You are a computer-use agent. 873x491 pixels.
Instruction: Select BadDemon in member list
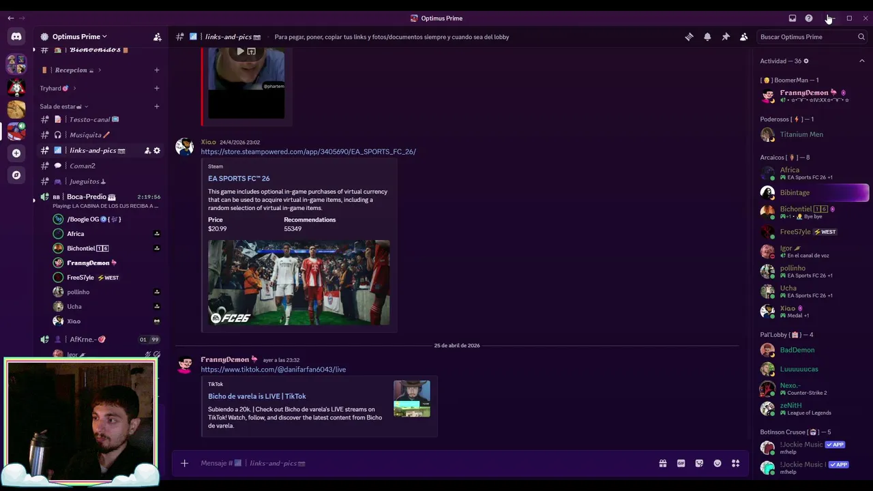point(814,350)
